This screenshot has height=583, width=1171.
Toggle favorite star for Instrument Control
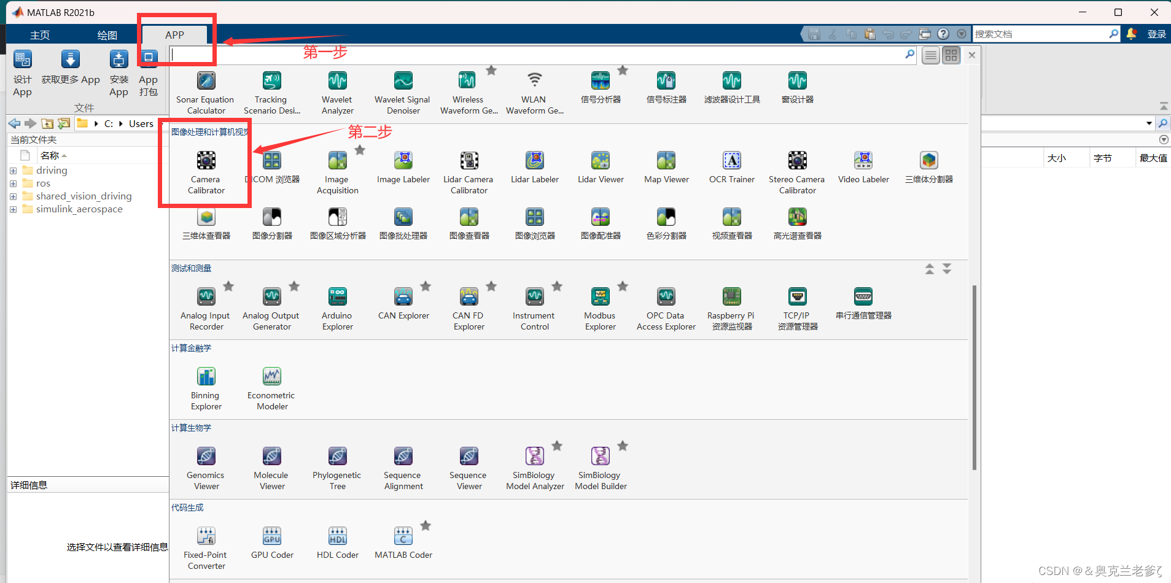pos(557,287)
